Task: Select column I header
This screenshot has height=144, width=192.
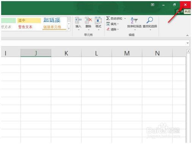Action: click(x=11, y=53)
